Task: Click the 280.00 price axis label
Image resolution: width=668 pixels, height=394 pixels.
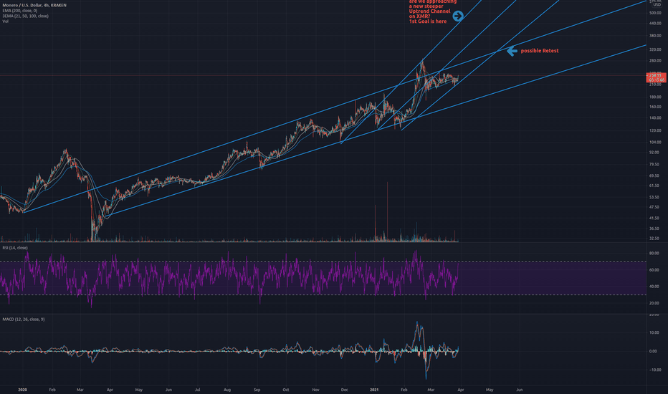Action: [x=655, y=61]
